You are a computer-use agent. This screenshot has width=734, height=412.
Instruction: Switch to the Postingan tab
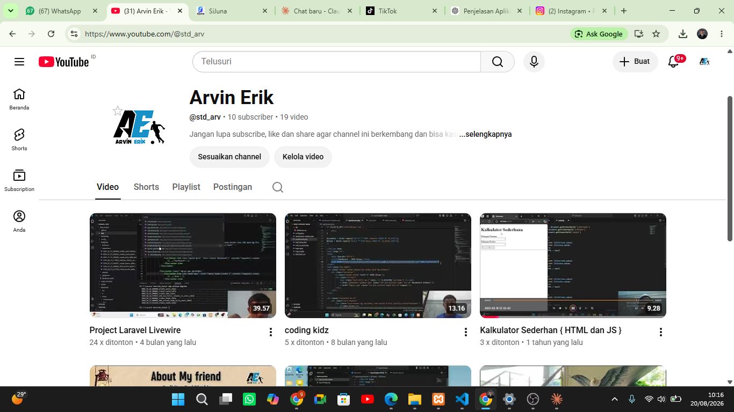click(233, 187)
